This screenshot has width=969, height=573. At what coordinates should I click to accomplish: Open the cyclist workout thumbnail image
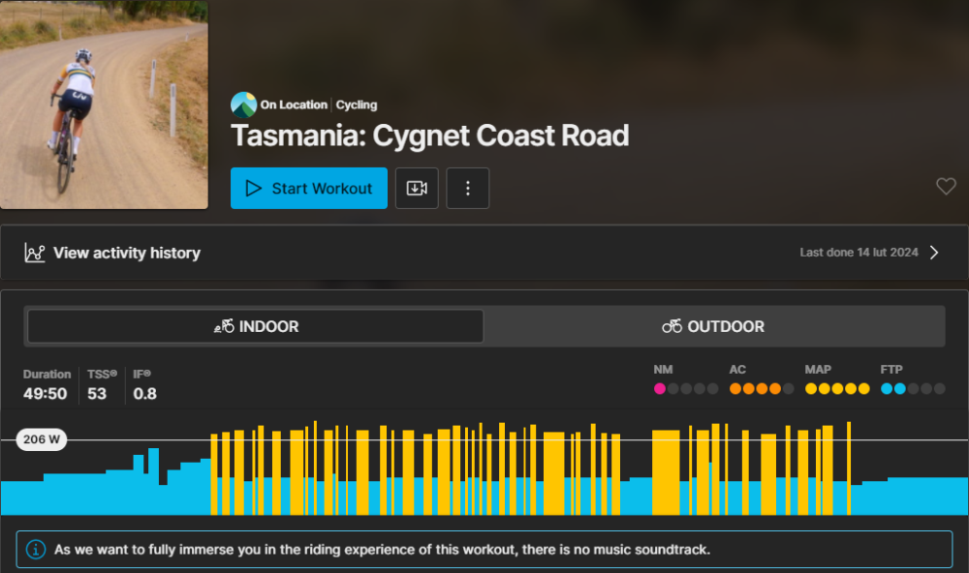104,105
